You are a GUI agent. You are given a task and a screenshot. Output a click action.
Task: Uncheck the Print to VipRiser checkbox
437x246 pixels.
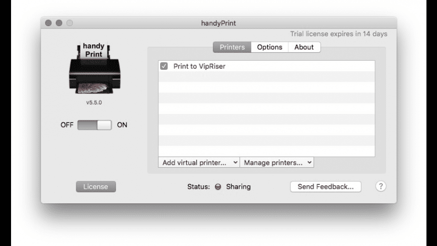pos(164,66)
